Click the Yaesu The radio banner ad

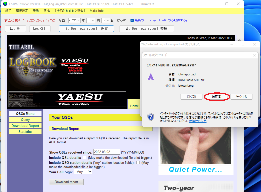(x=67, y=99)
